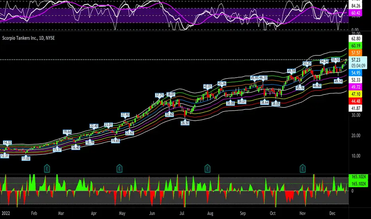Select the 41.87 lower band price label
This screenshot has width=371, height=219.
point(355,108)
